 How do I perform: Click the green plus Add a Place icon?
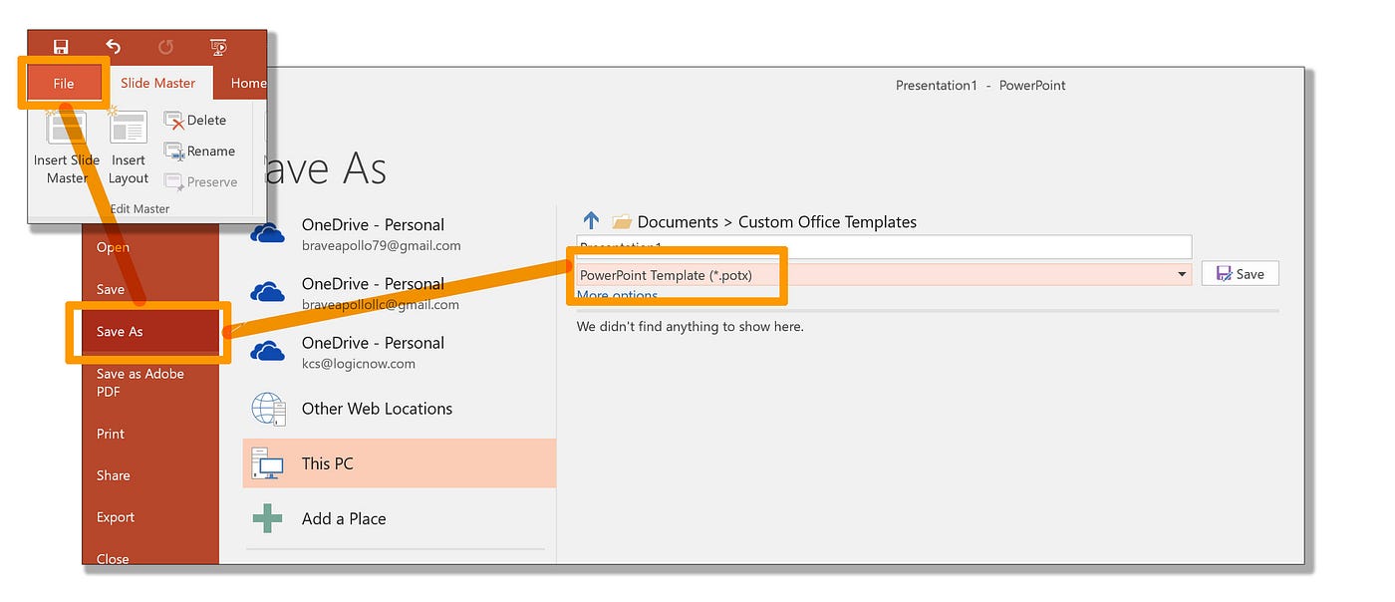[266, 518]
